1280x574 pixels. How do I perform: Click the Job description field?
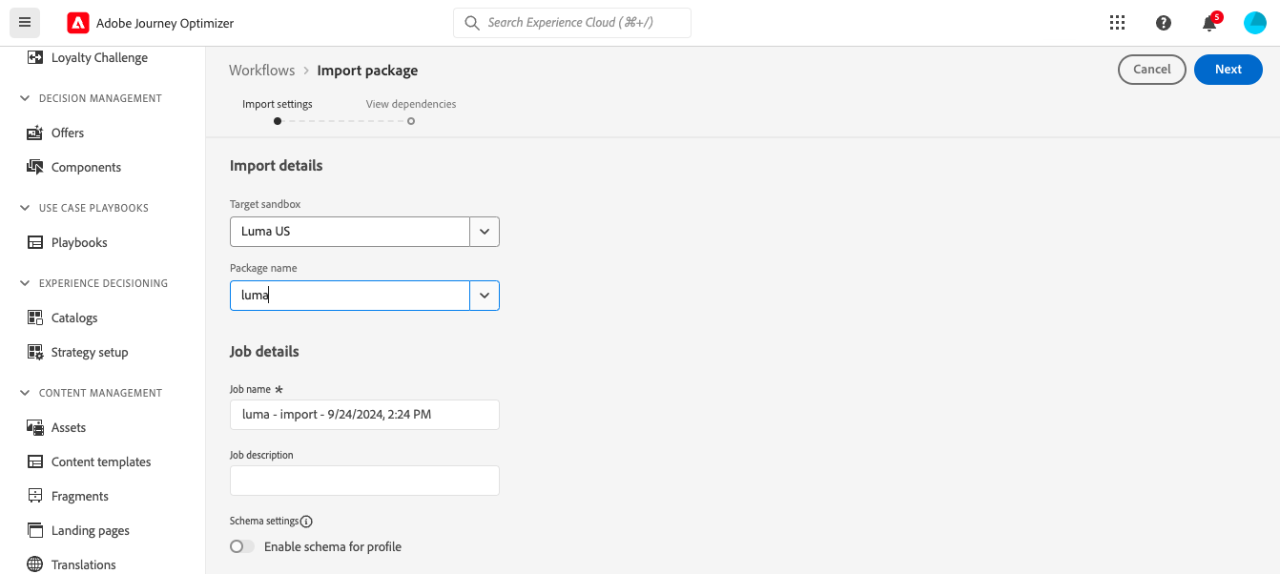point(364,481)
